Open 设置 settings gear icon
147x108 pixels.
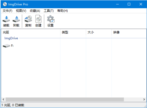tap(51, 19)
